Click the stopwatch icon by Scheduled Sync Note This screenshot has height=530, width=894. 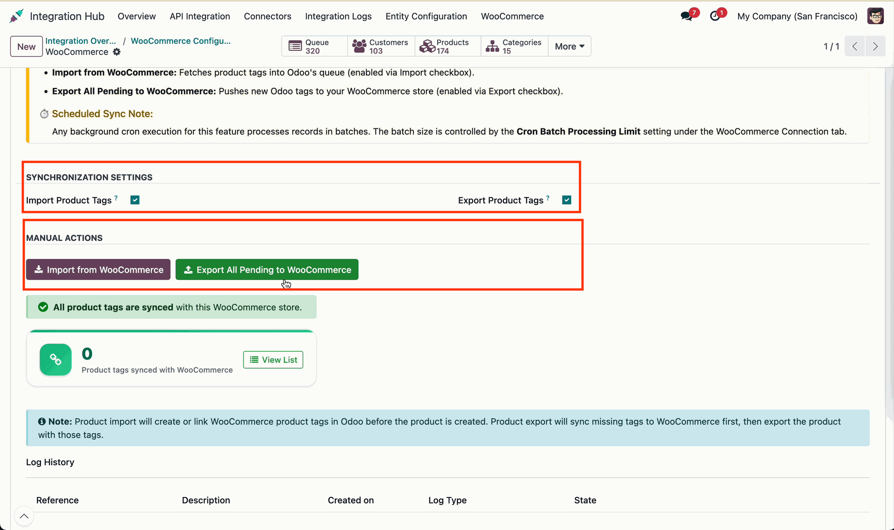(x=44, y=114)
